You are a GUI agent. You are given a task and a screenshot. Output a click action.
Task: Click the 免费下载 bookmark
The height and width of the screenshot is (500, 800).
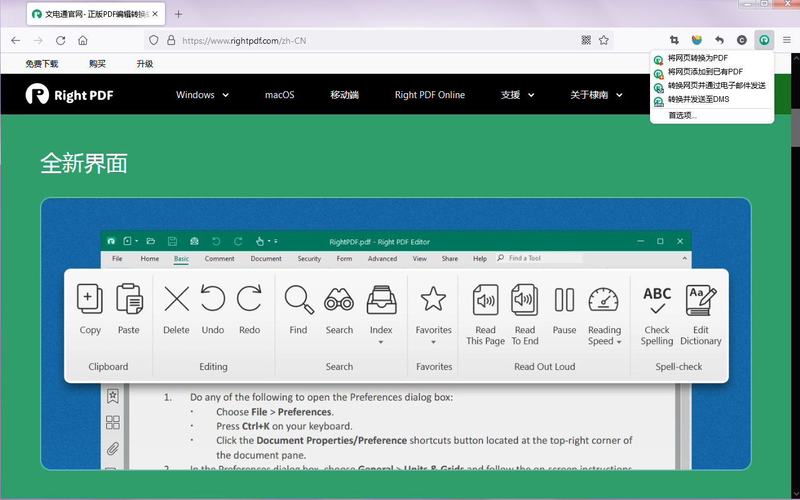tap(42, 64)
